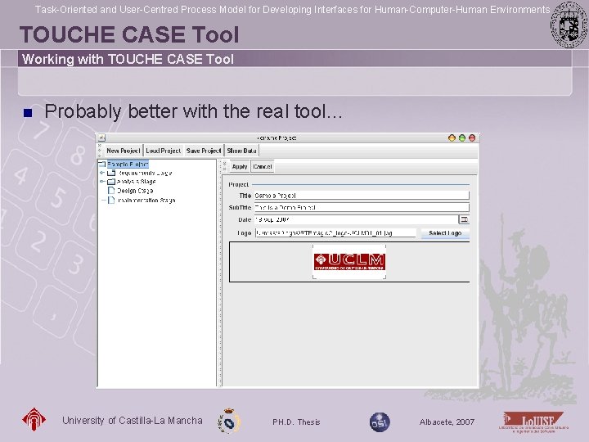Screen dimensions: 589x442
Task: Click the round DSI logo in footer
Action: click(x=380, y=422)
